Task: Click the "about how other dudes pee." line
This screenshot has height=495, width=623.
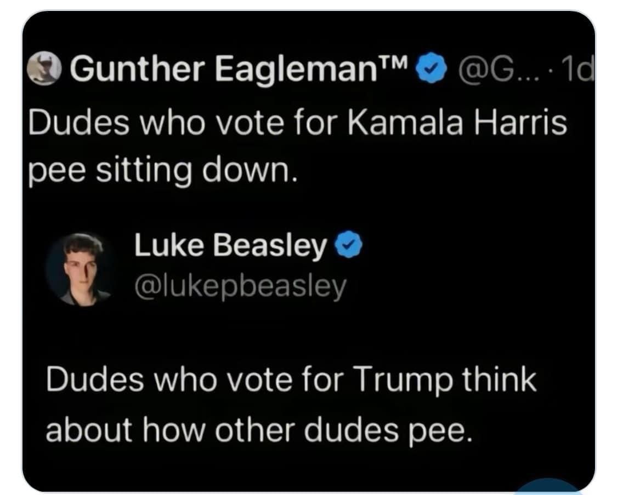Action: pyautogui.click(x=258, y=431)
